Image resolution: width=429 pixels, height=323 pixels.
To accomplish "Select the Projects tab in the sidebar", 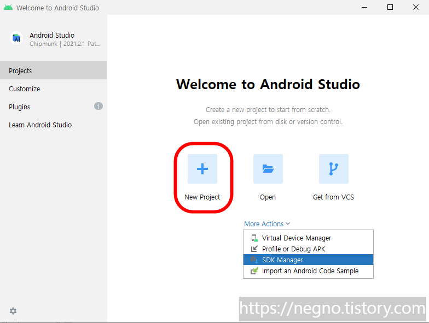I will (54, 71).
